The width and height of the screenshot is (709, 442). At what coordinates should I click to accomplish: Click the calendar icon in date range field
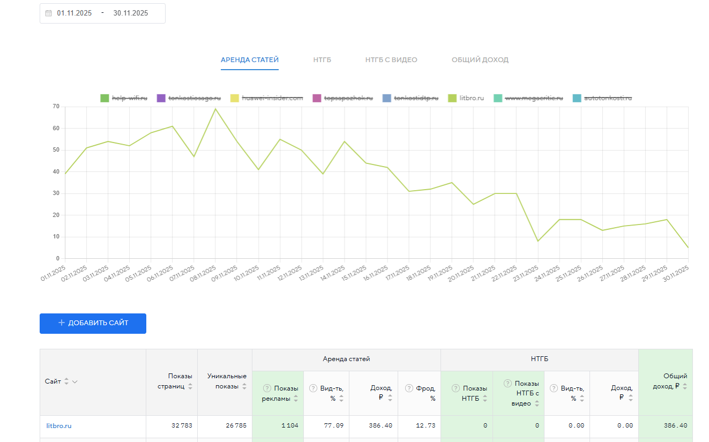pos(48,13)
